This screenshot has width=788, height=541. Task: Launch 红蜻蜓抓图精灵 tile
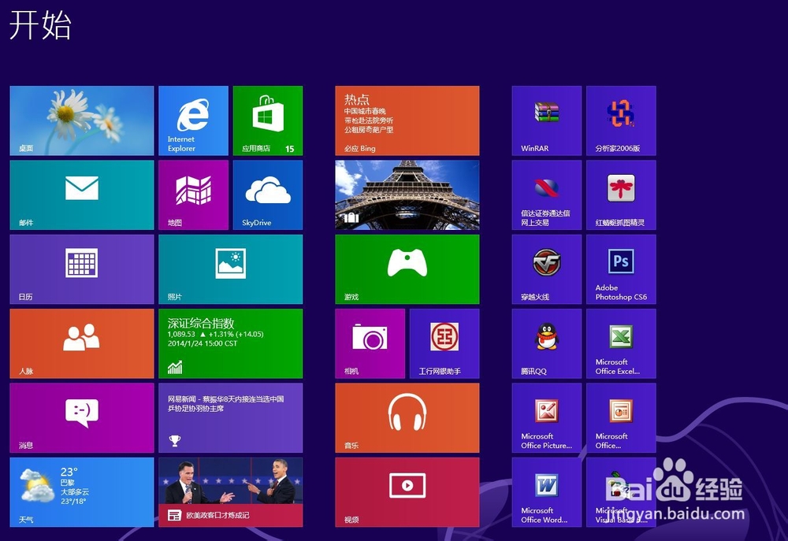[621, 195]
